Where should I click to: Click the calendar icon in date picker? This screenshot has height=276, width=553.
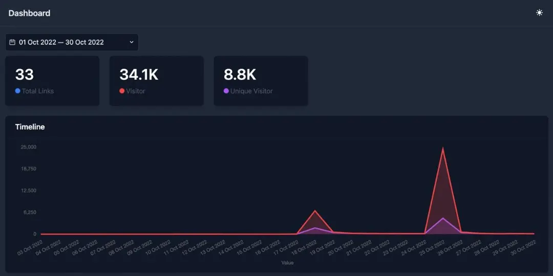(x=12, y=42)
